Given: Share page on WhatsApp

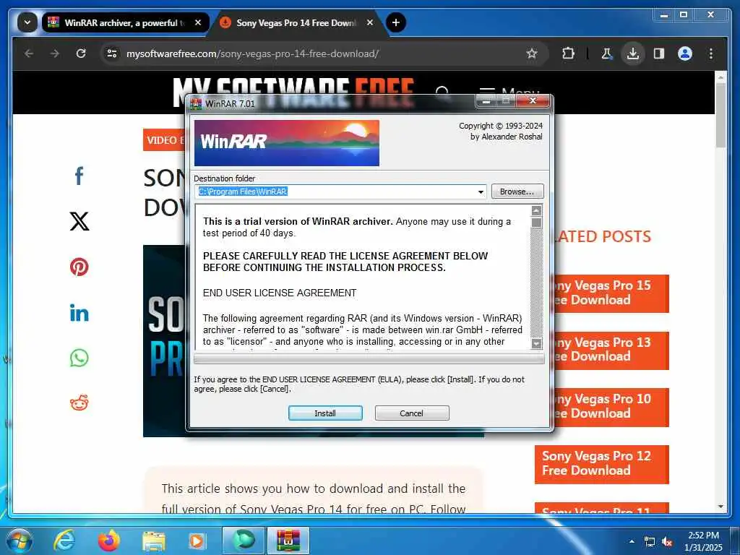Looking at the screenshot, I should pos(79,358).
